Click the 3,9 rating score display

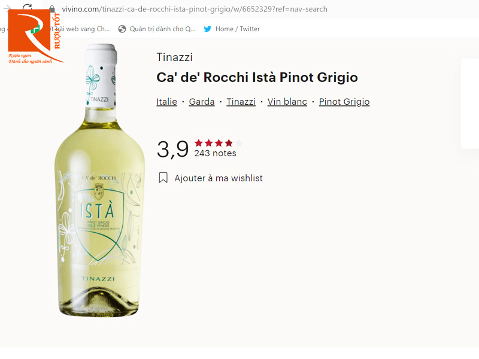[x=172, y=148]
